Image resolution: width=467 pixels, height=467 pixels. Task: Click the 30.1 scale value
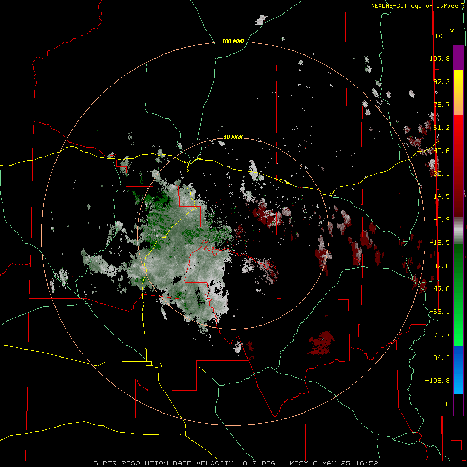pyautogui.click(x=442, y=174)
